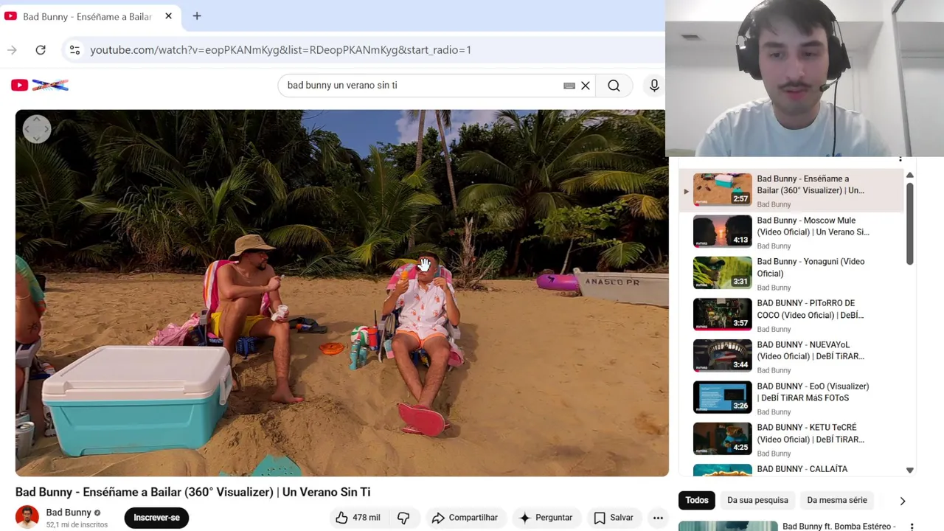Open the on-screen keyboard icon in search
The width and height of the screenshot is (944, 531).
pos(569,86)
